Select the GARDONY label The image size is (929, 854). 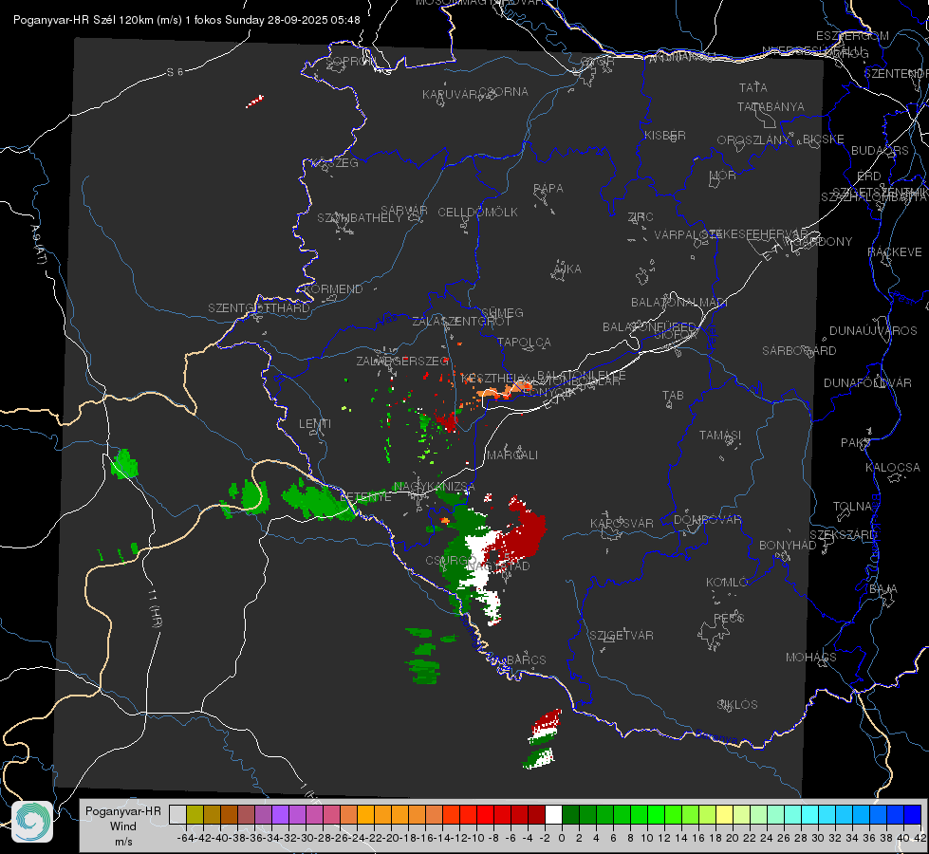coord(825,242)
